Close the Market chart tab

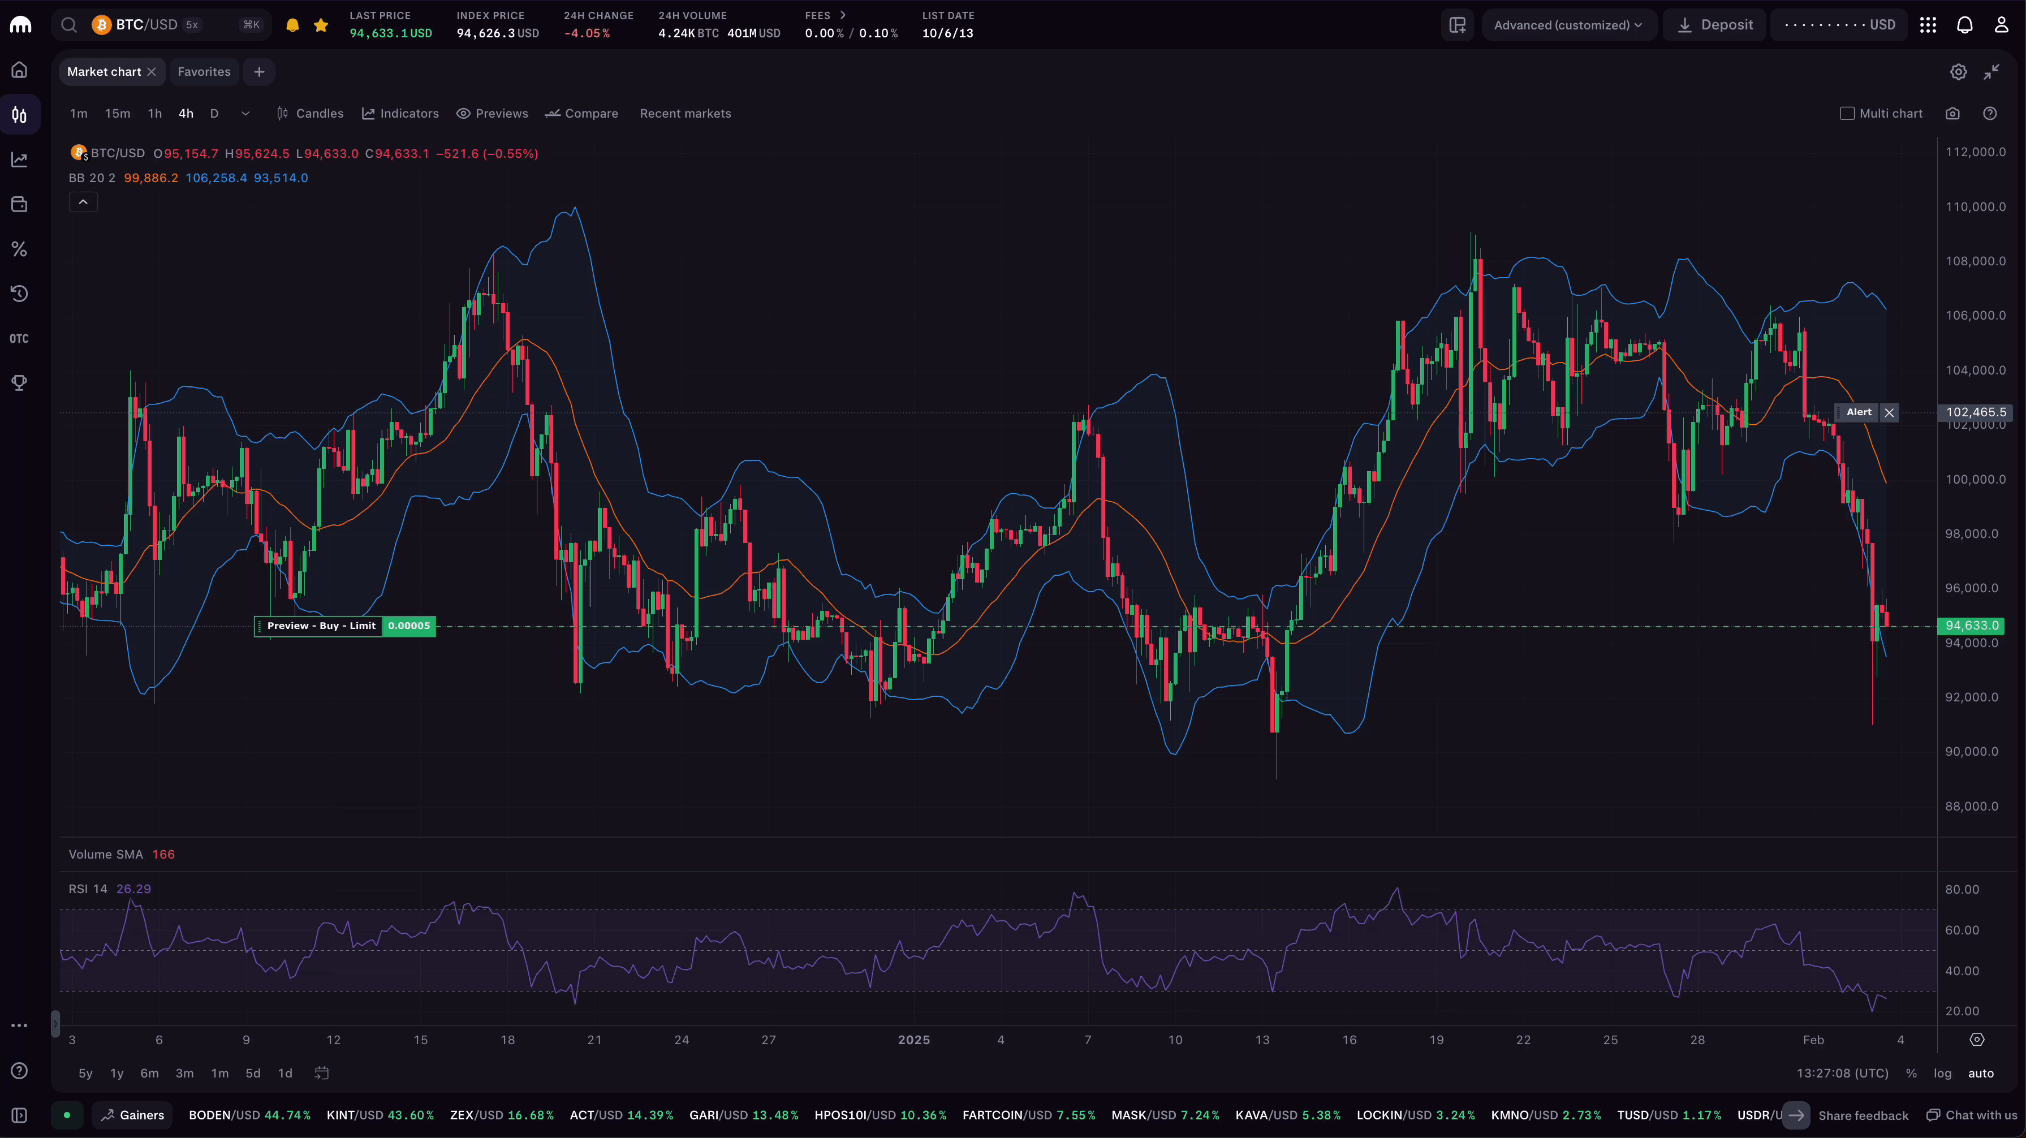(x=152, y=72)
